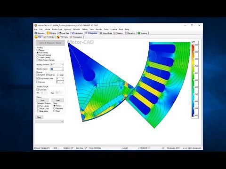Click the Calculation tab icon
Viewport: 226px width, 169px height.
pyautogui.click(x=73, y=33)
